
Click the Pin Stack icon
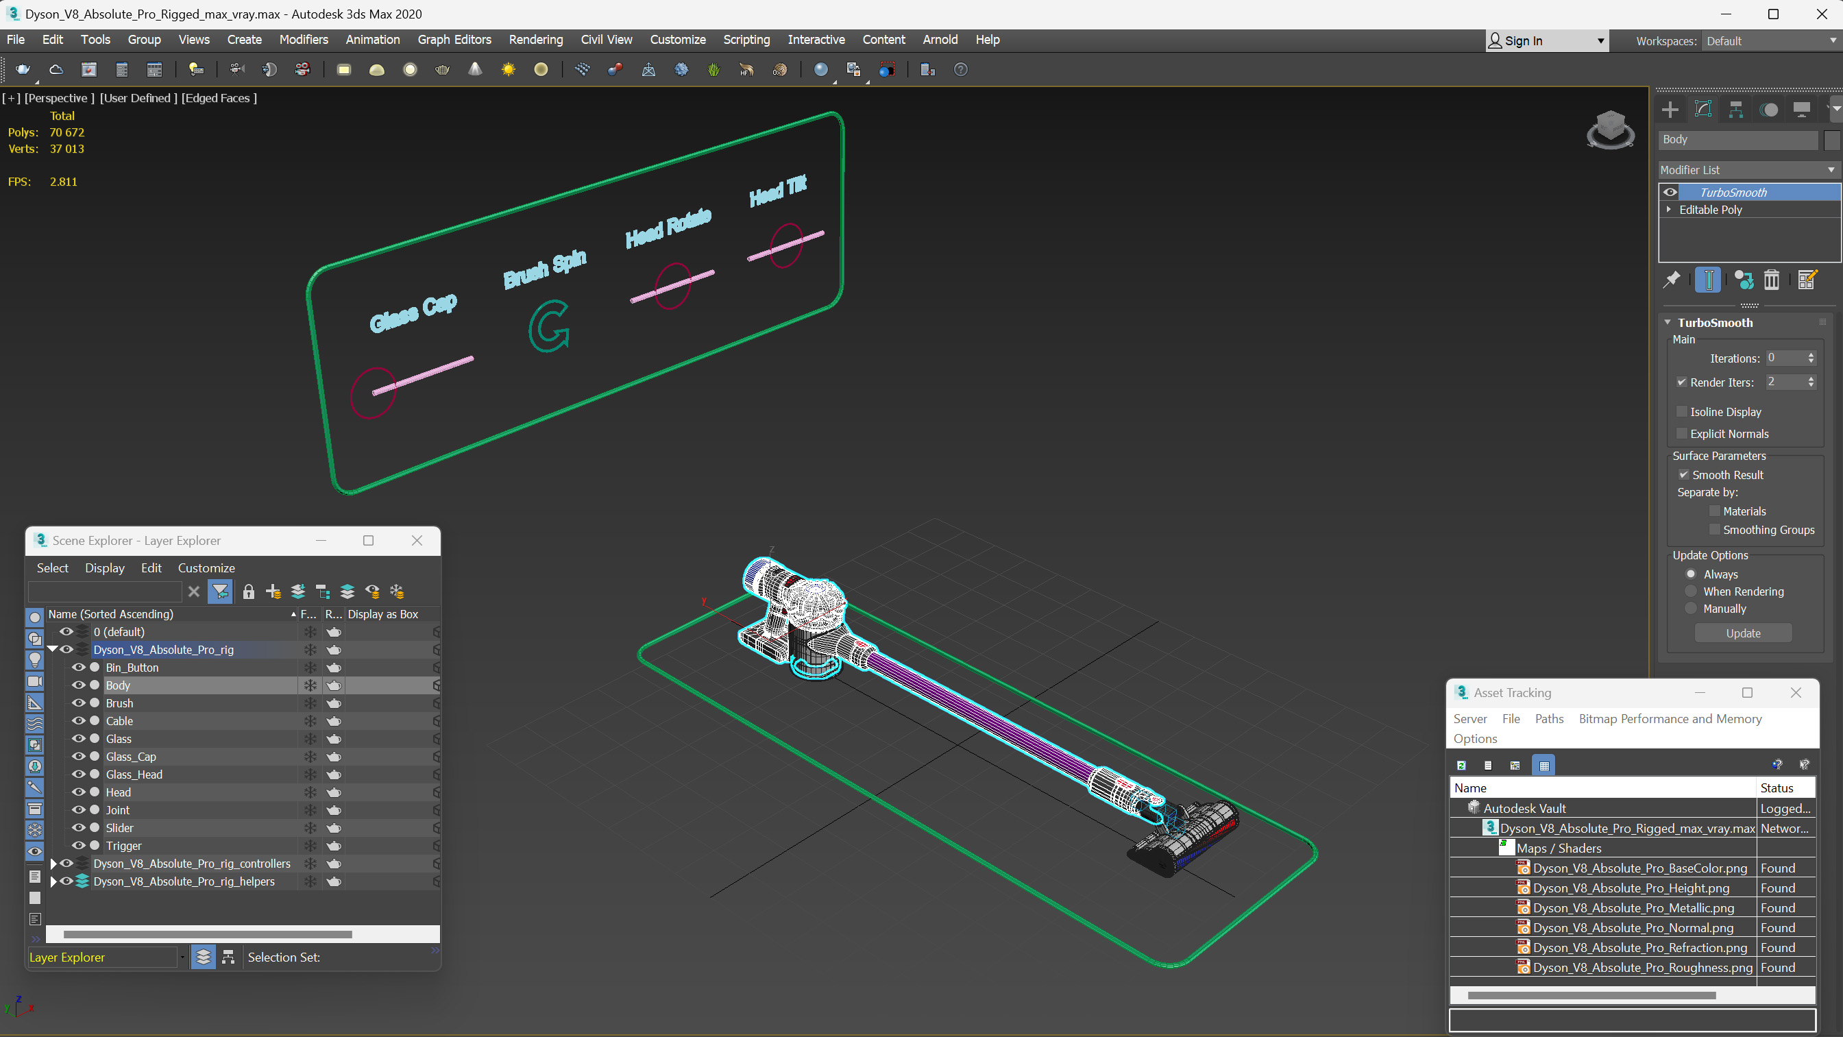(x=1671, y=280)
